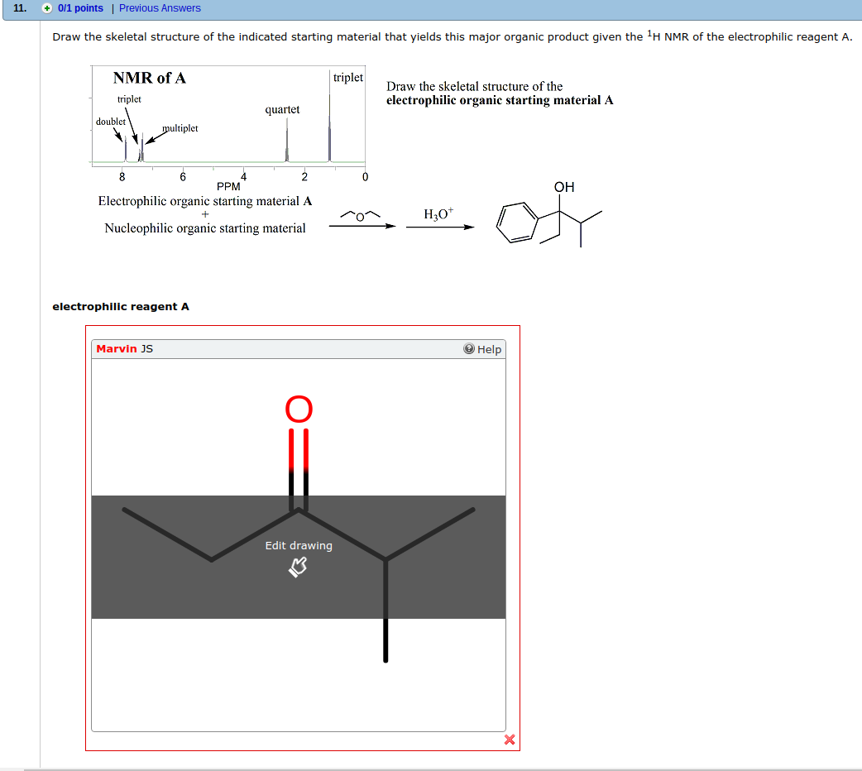Click the red oxygen atom in the sketch

click(299, 407)
